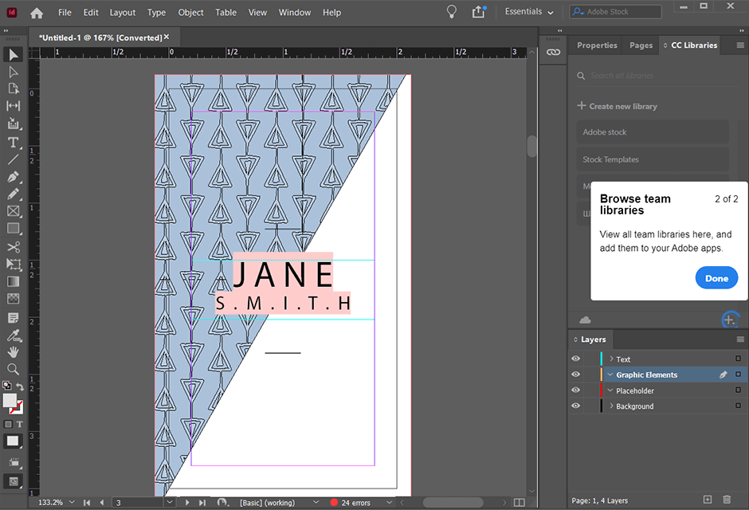This screenshot has height=510, width=749.
Task: Choose the Zoom tool in toolbar
Action: click(x=13, y=369)
